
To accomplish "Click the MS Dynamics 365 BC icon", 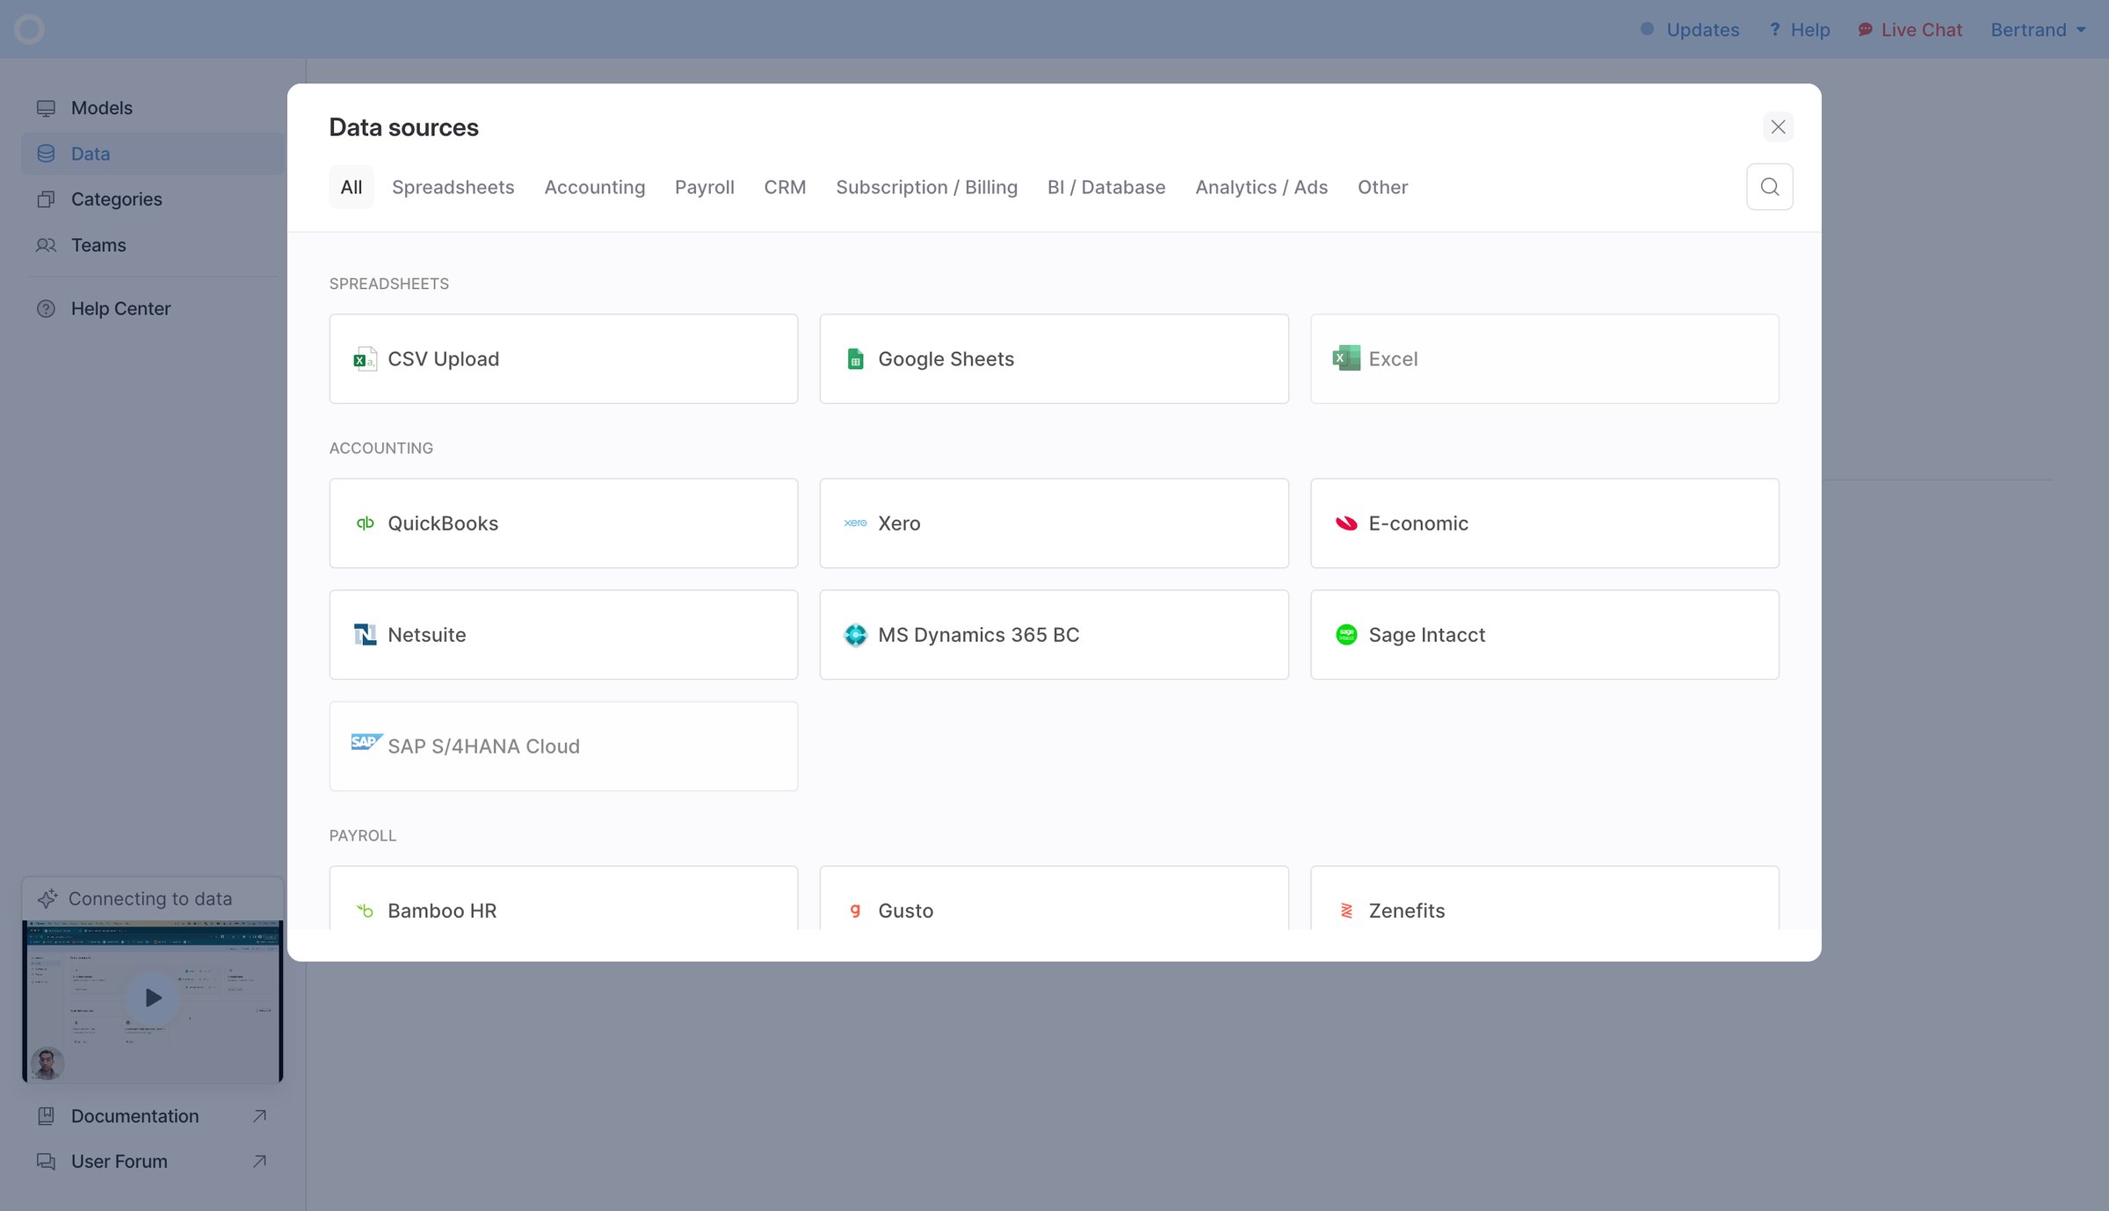I will point(855,634).
